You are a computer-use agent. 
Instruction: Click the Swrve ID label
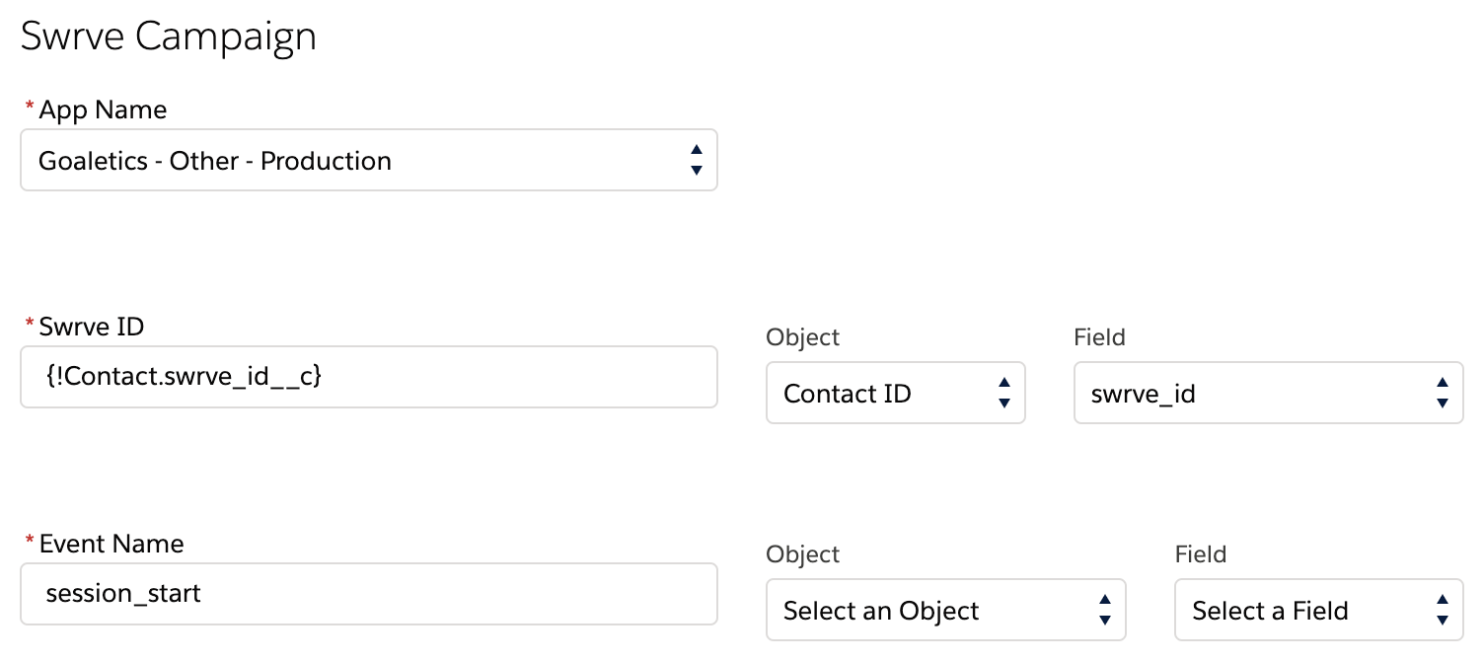pyautogui.click(x=91, y=327)
